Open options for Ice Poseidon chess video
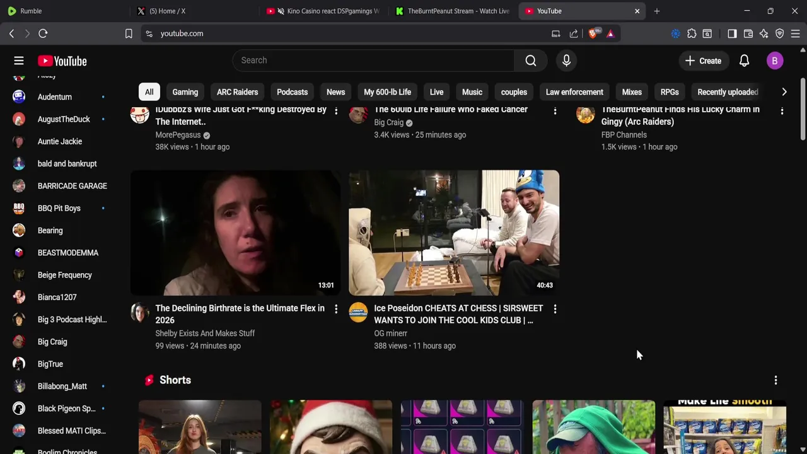The image size is (807, 454). coord(555,309)
